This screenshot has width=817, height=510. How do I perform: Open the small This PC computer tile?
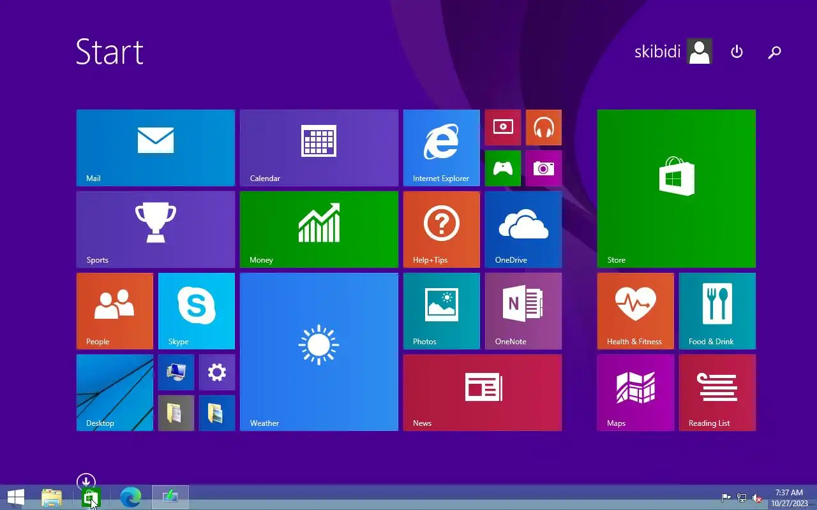(x=176, y=372)
